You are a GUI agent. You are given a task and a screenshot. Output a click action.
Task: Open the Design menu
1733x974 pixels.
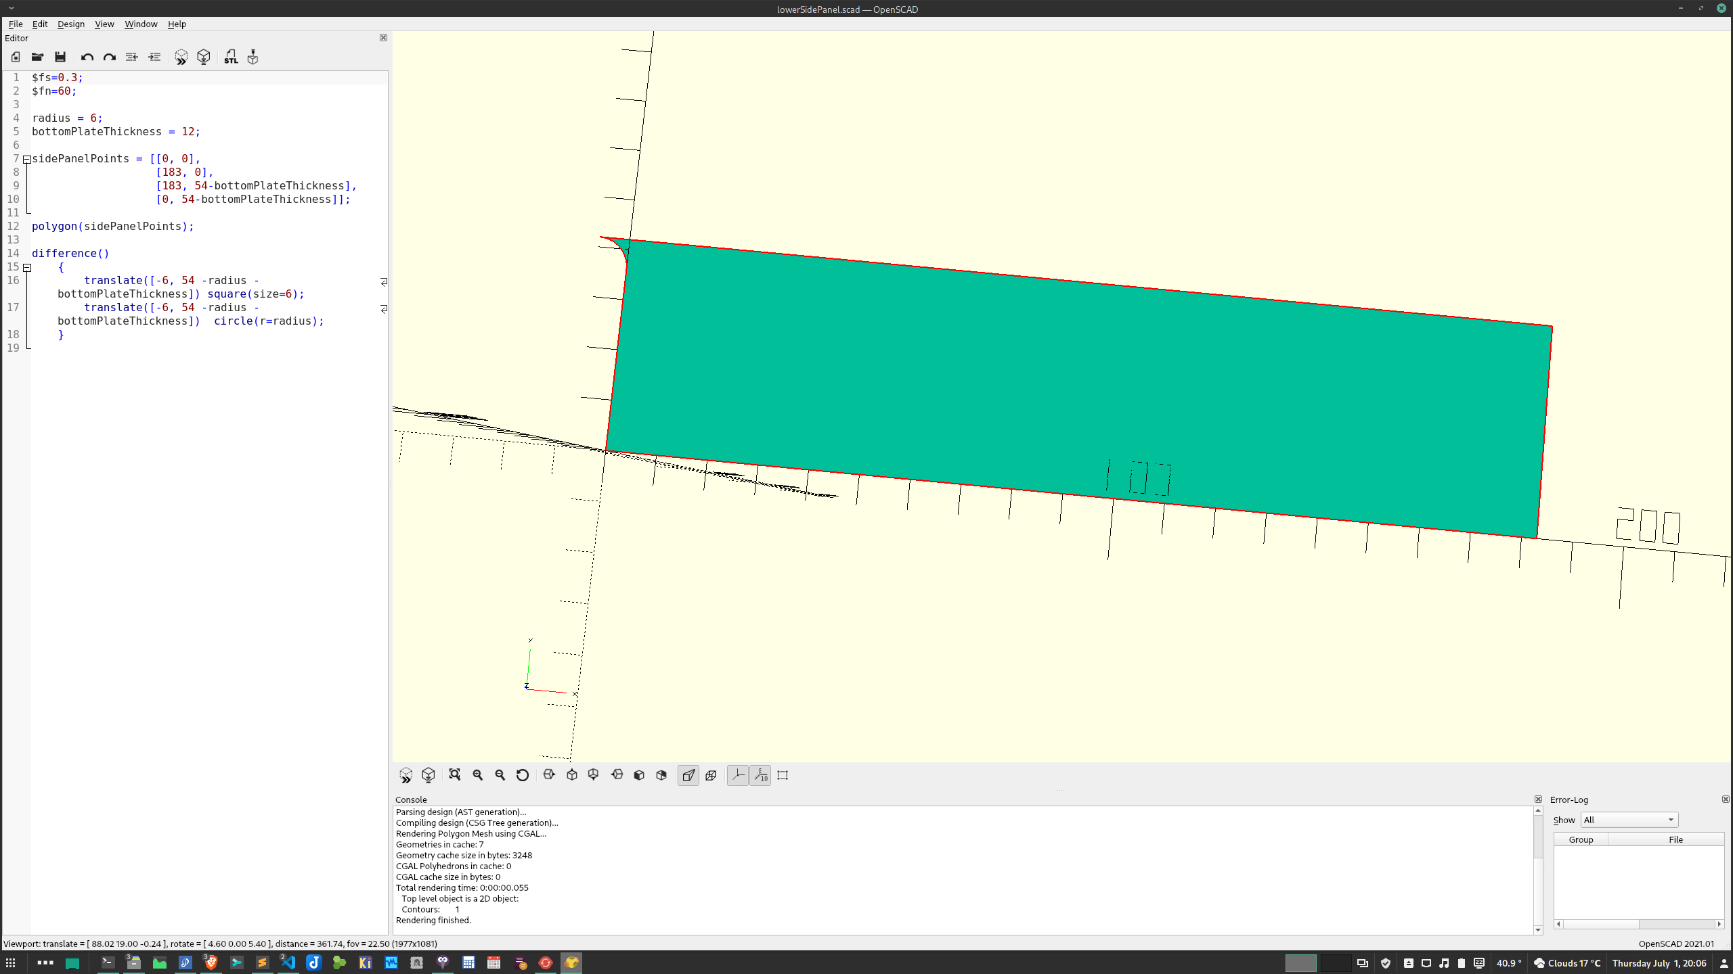coord(71,24)
